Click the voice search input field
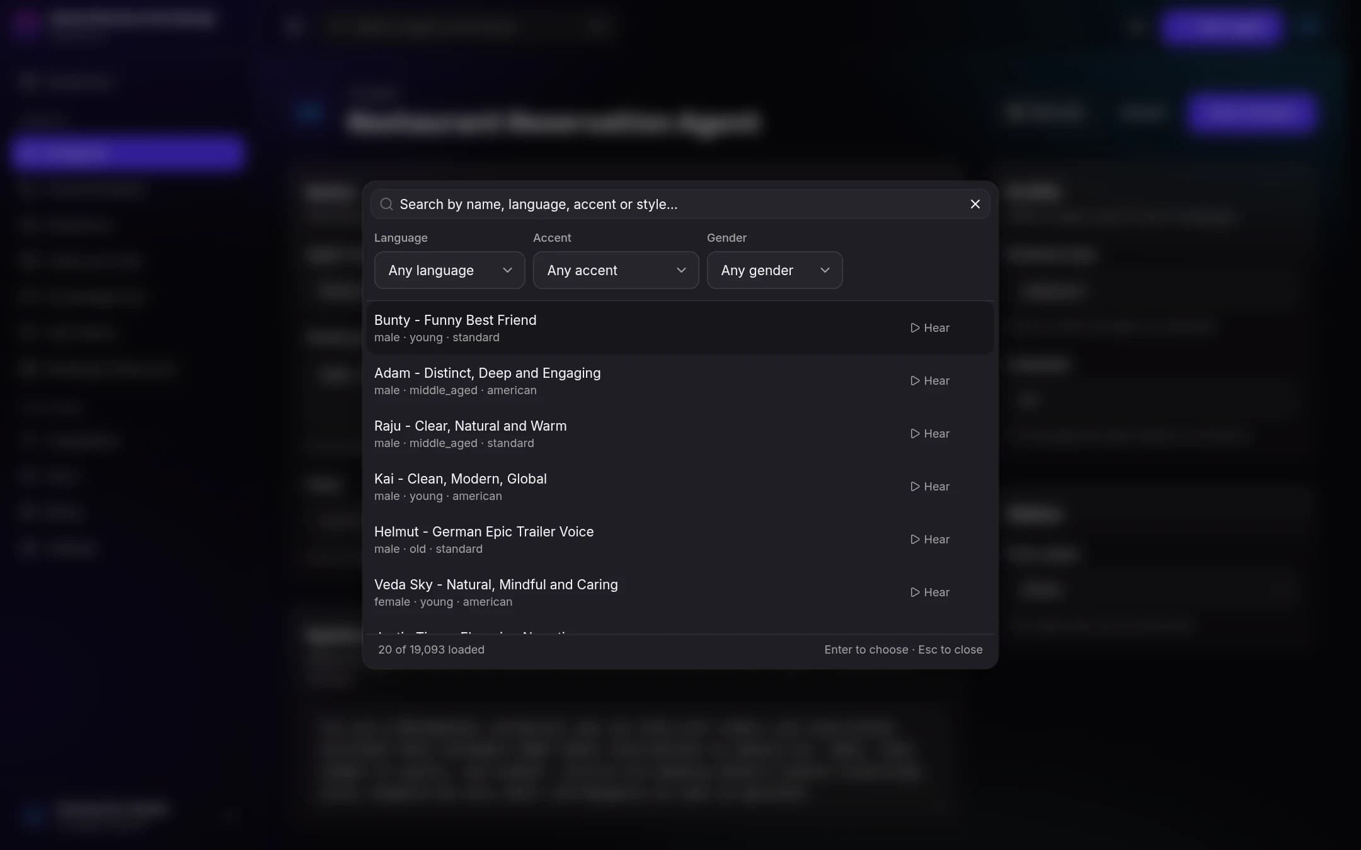Image resolution: width=1361 pixels, height=850 pixels. click(x=680, y=204)
